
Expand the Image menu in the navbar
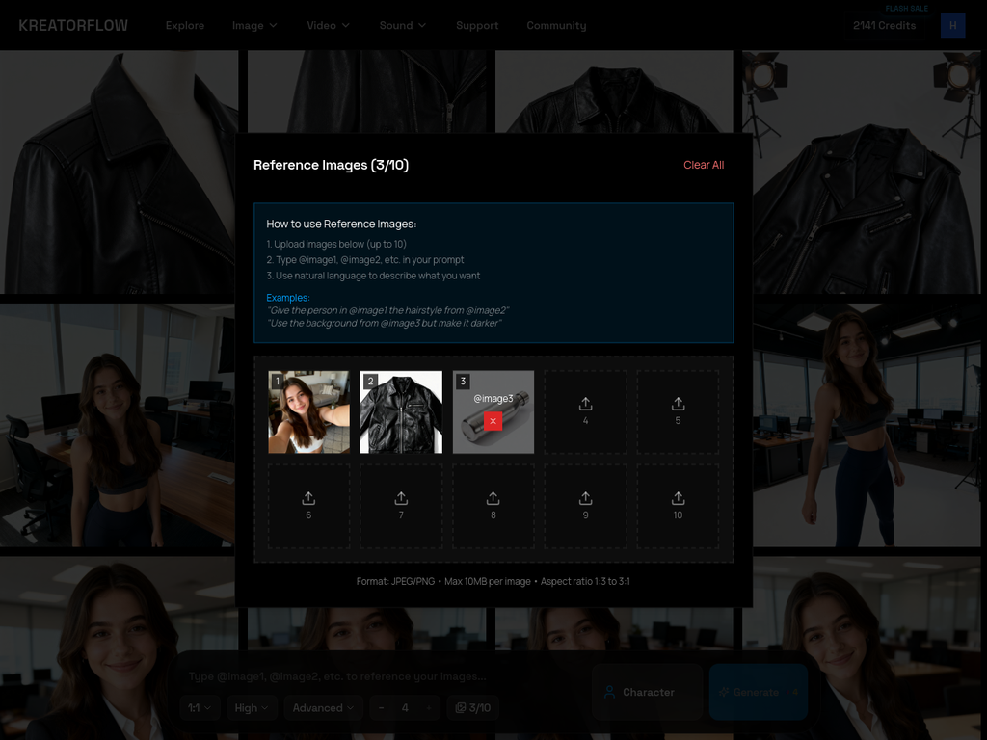coord(253,25)
